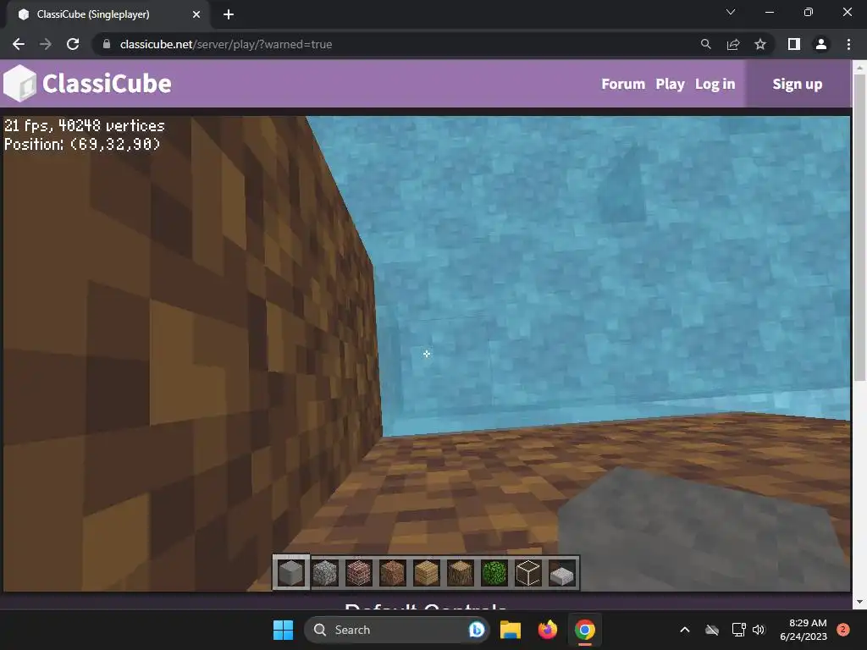
Task: Click the Sign up button
Action: pyautogui.click(x=798, y=84)
